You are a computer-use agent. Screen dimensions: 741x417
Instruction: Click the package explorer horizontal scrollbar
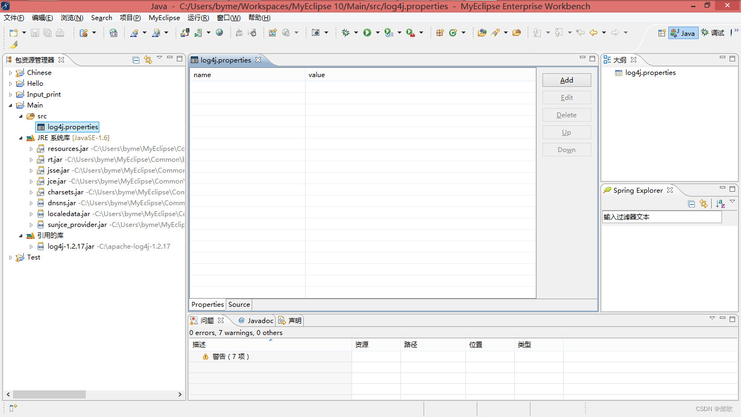click(x=49, y=395)
